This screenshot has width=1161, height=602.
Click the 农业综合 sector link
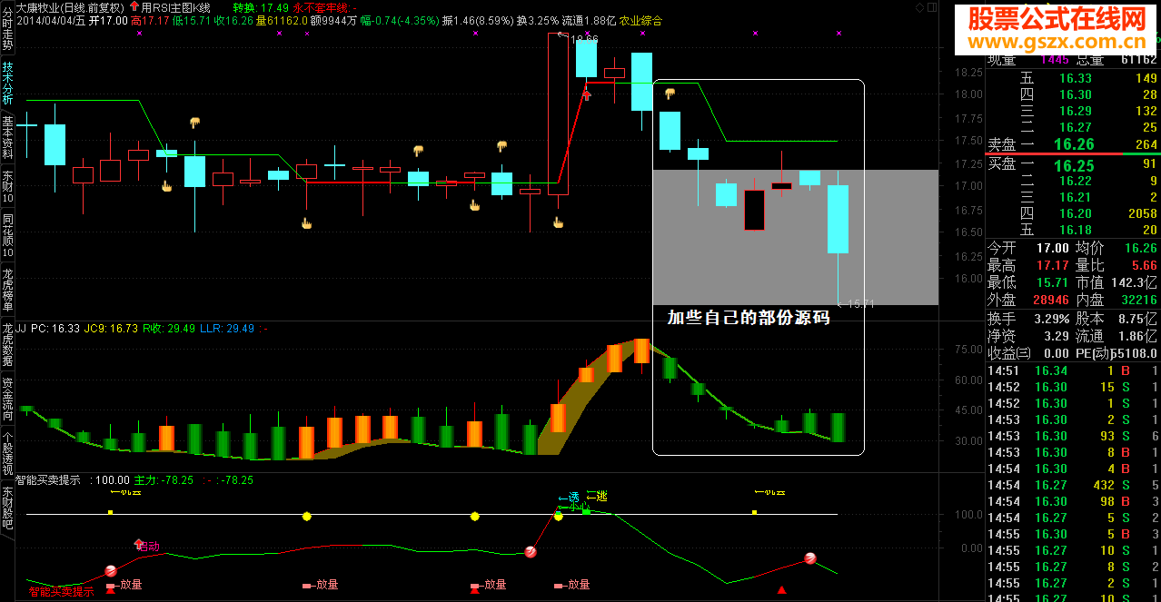pyautogui.click(x=641, y=20)
